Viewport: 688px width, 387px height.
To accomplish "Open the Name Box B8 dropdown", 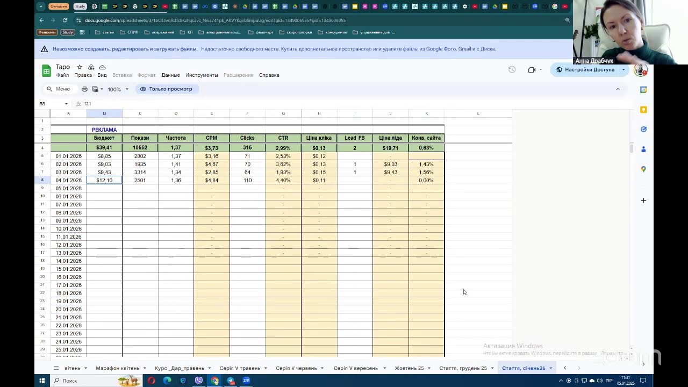I will [x=66, y=104].
